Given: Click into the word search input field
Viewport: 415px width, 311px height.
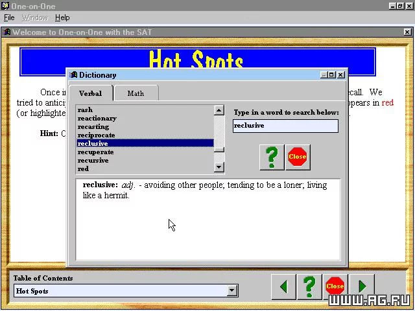Looking at the screenshot, I should coord(285,126).
